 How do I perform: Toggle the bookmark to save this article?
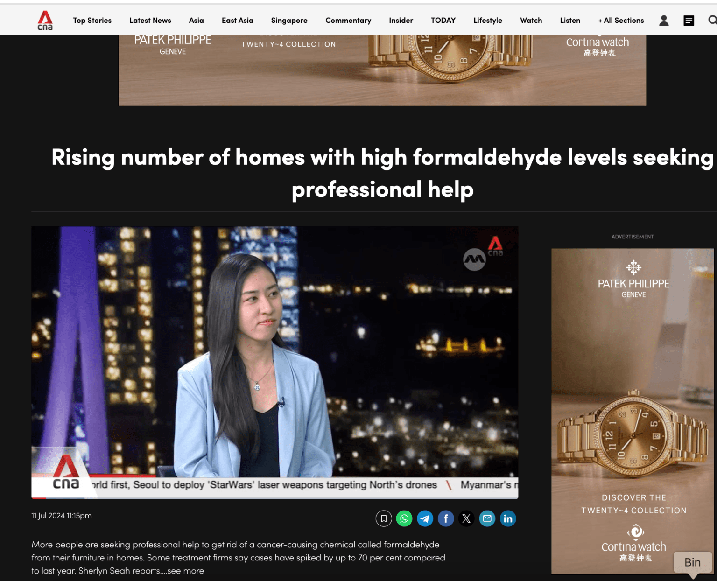384,518
